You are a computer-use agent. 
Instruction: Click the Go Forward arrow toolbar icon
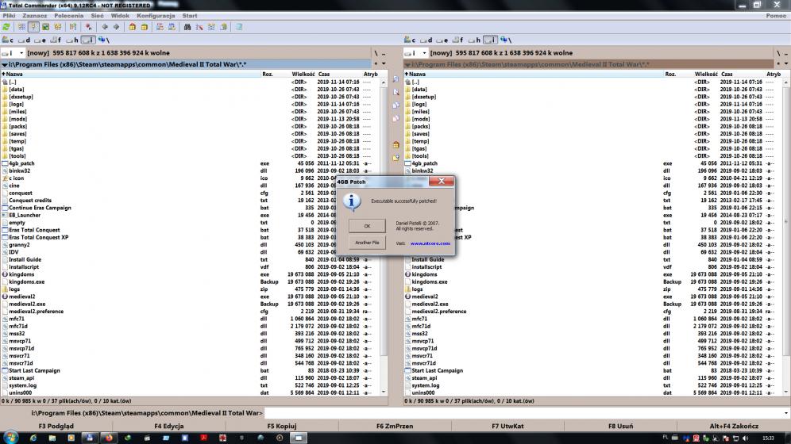click(x=116, y=26)
